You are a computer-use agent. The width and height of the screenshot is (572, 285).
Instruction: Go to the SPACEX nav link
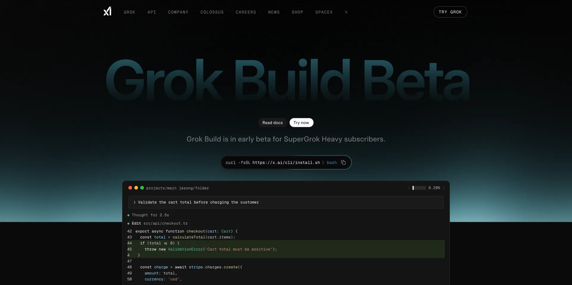[324, 12]
